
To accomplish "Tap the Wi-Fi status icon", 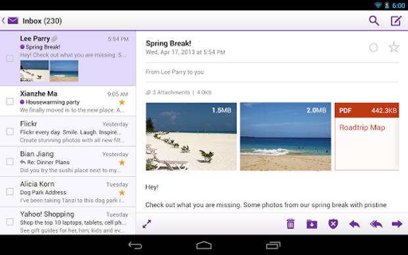I will pos(378,5).
